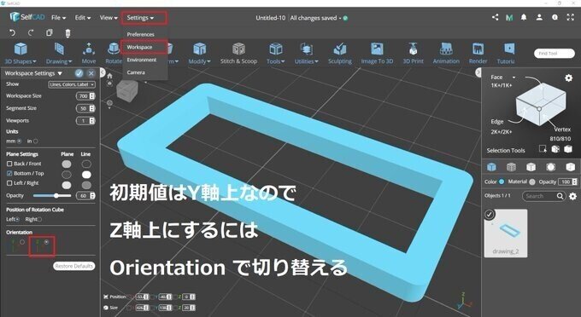Choose Camera from Settings menu

point(136,72)
